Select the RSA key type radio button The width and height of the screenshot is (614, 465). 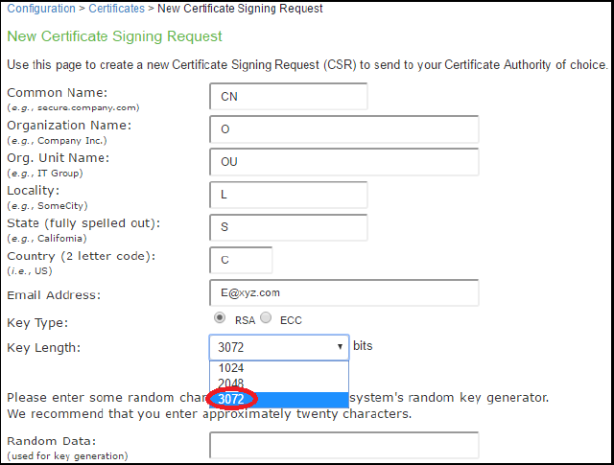tap(220, 318)
